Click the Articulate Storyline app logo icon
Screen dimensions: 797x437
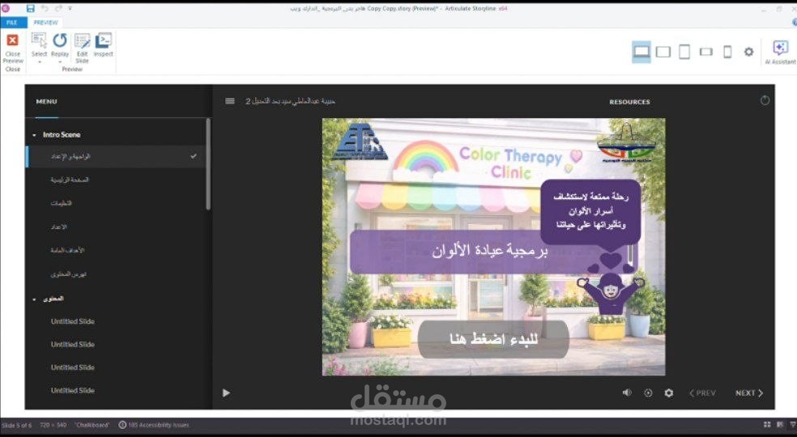6,9
